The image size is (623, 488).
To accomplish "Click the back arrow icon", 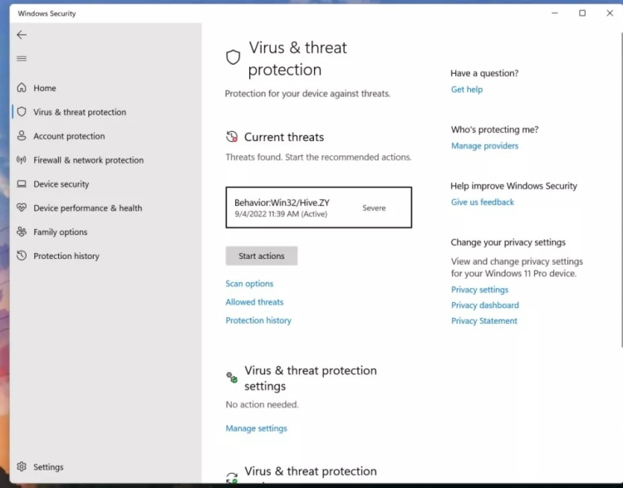I will pos(22,35).
